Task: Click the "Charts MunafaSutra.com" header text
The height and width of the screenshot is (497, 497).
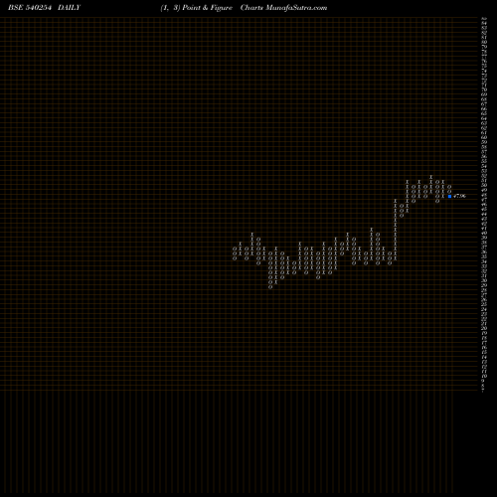Action: [x=283, y=8]
